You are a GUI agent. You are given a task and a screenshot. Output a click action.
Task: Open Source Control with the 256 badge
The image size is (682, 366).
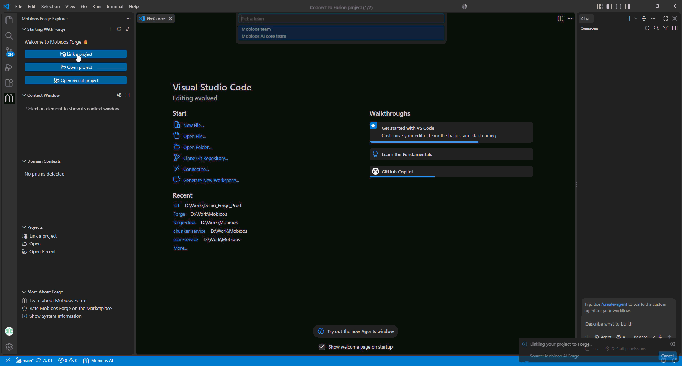[x=9, y=52]
